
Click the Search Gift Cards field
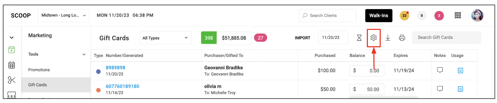[446, 38]
